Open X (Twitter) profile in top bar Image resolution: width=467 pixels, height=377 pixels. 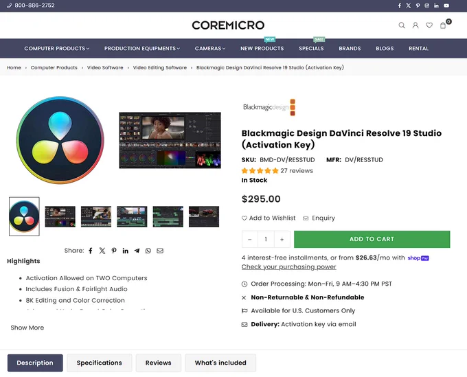[x=409, y=5]
